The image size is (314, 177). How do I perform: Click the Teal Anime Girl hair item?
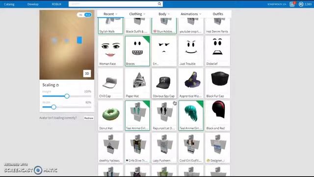coord(191,116)
